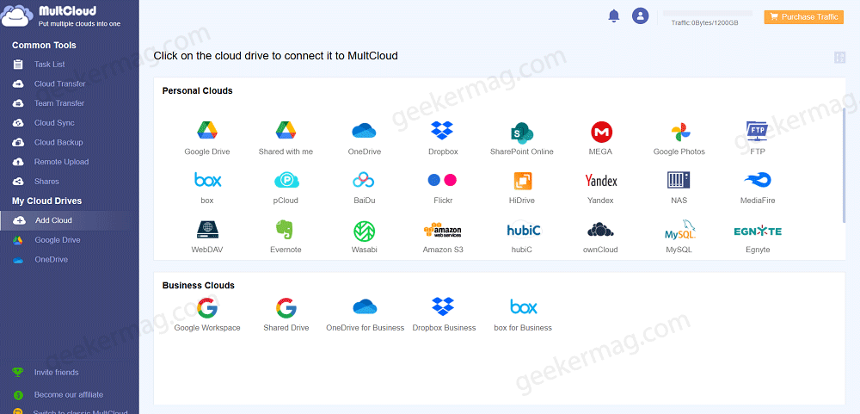Click the traffic usage progress bar
The image size is (860, 414).
coord(708,13)
